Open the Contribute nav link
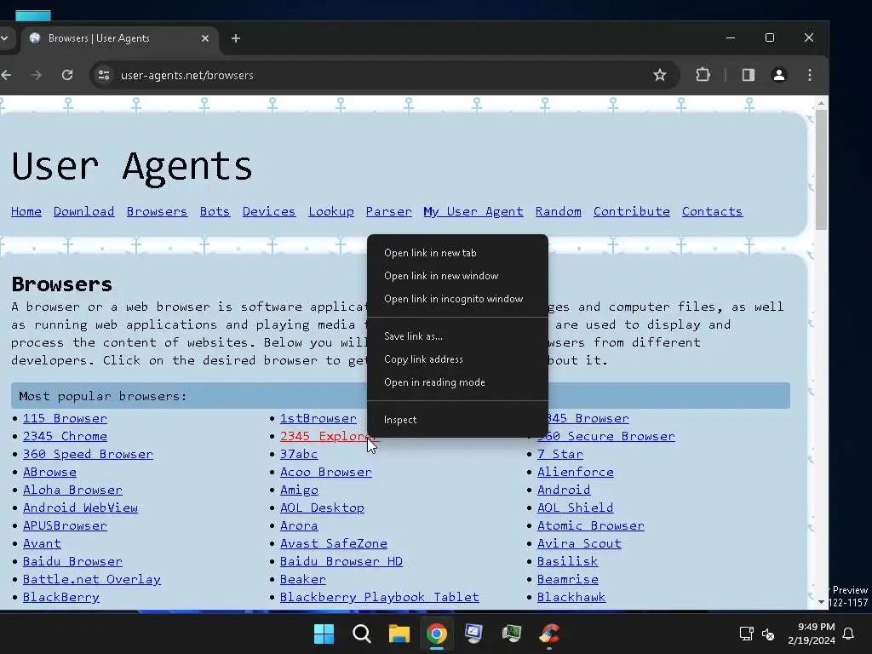Screen dimensions: 872x654 [x=632, y=211]
